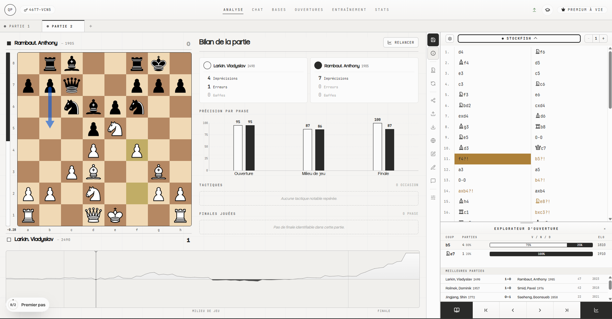Expand the Stockfish engine selector

click(x=519, y=39)
